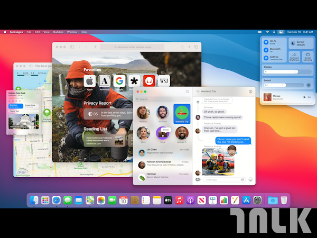
Task: Open the Messages app menu
Action: [16, 32]
